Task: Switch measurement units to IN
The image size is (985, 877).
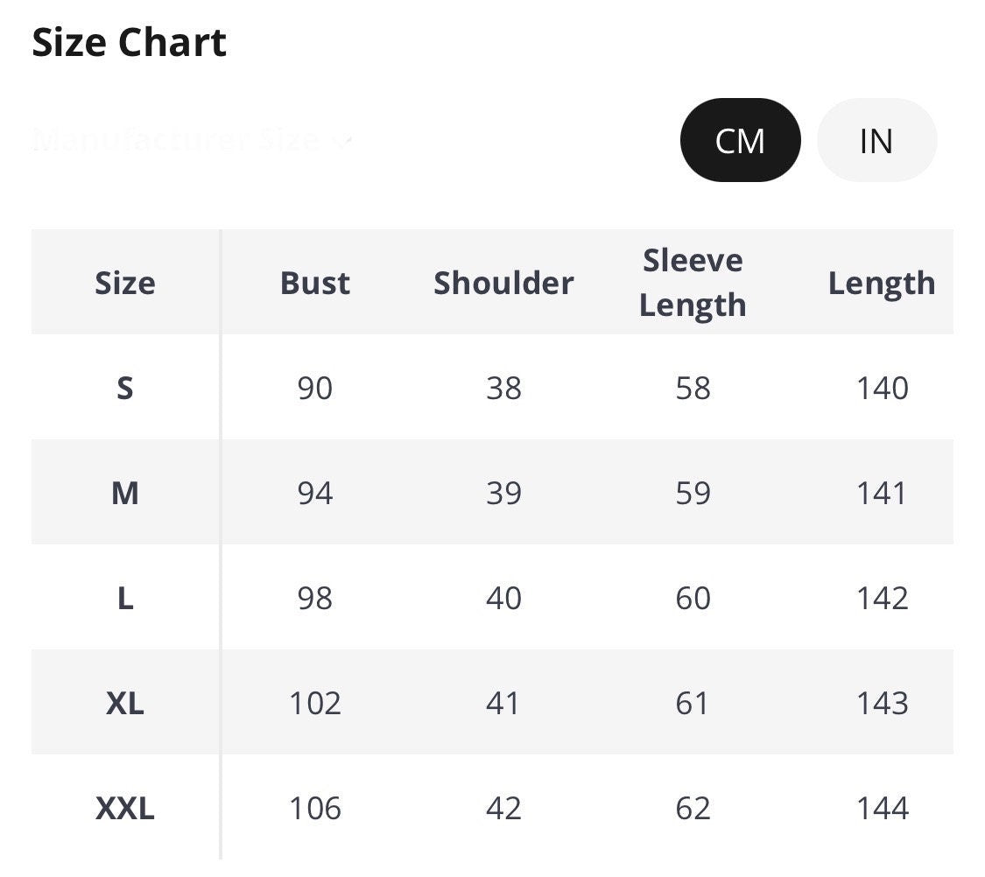Action: pos(876,140)
